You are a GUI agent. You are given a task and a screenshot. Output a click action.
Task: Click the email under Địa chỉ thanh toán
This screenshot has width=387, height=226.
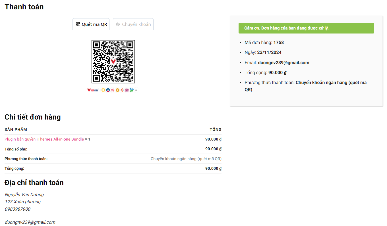click(x=30, y=222)
